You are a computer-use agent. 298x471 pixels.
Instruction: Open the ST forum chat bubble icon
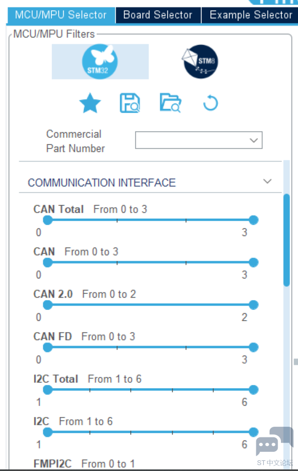(x=275, y=442)
